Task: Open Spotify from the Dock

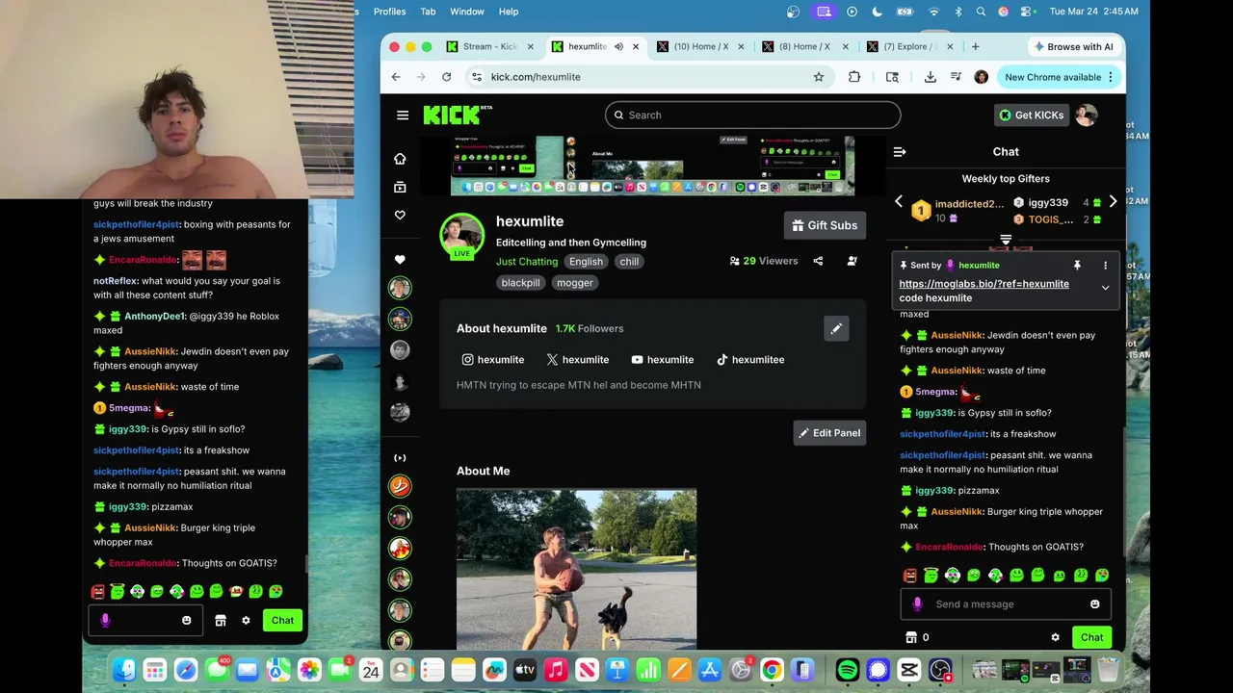Action: (848, 670)
